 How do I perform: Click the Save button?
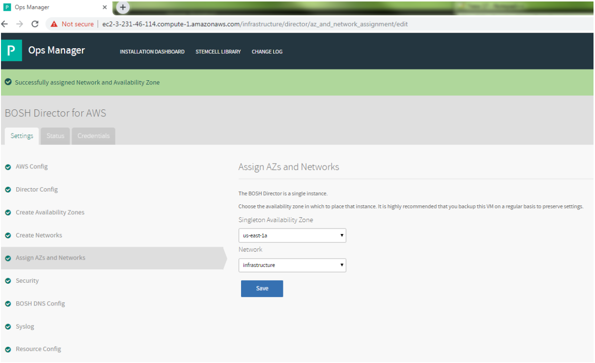coord(262,289)
